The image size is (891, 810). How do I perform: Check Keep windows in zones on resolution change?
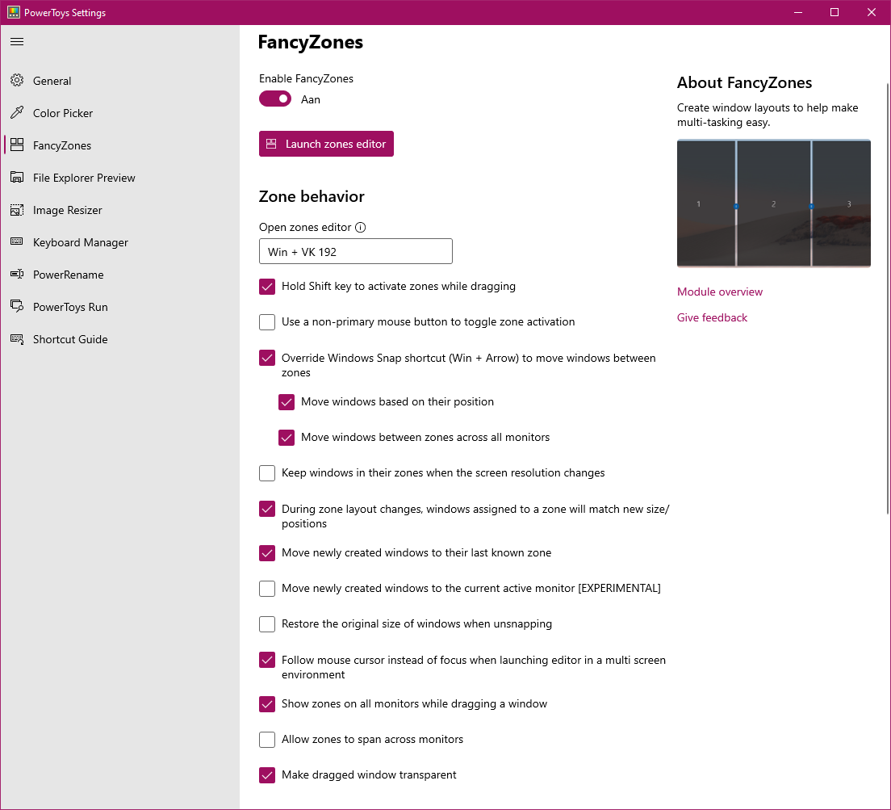(x=267, y=473)
